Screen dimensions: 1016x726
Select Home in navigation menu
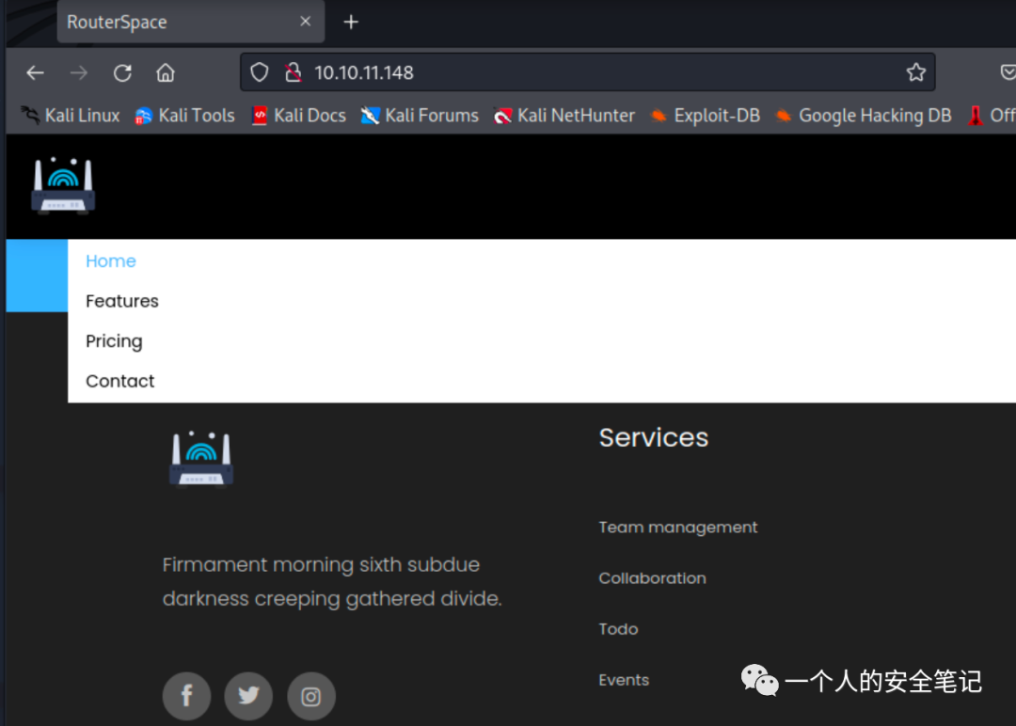tap(111, 261)
